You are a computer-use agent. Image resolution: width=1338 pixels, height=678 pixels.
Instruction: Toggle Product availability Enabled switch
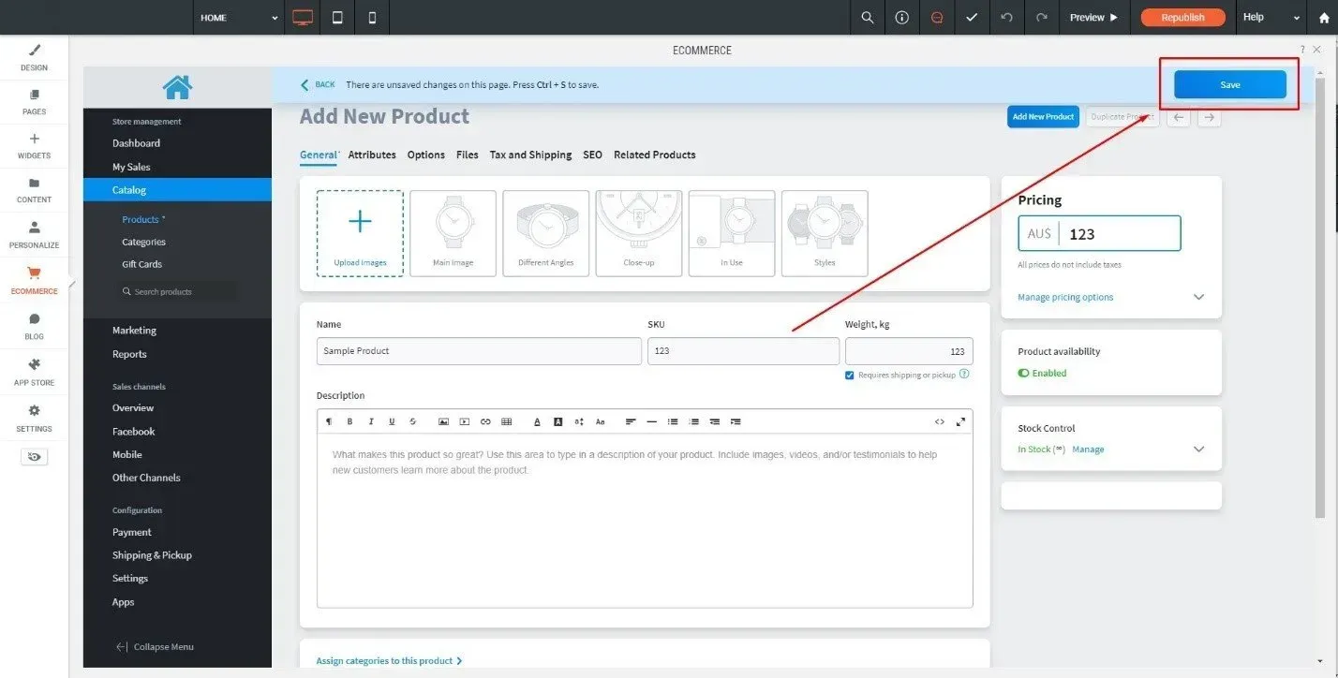[1024, 373]
